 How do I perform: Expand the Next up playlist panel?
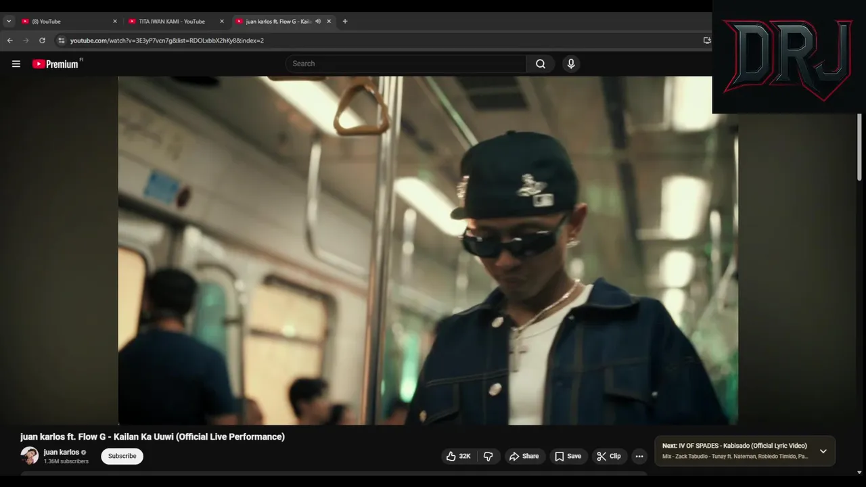click(x=823, y=451)
